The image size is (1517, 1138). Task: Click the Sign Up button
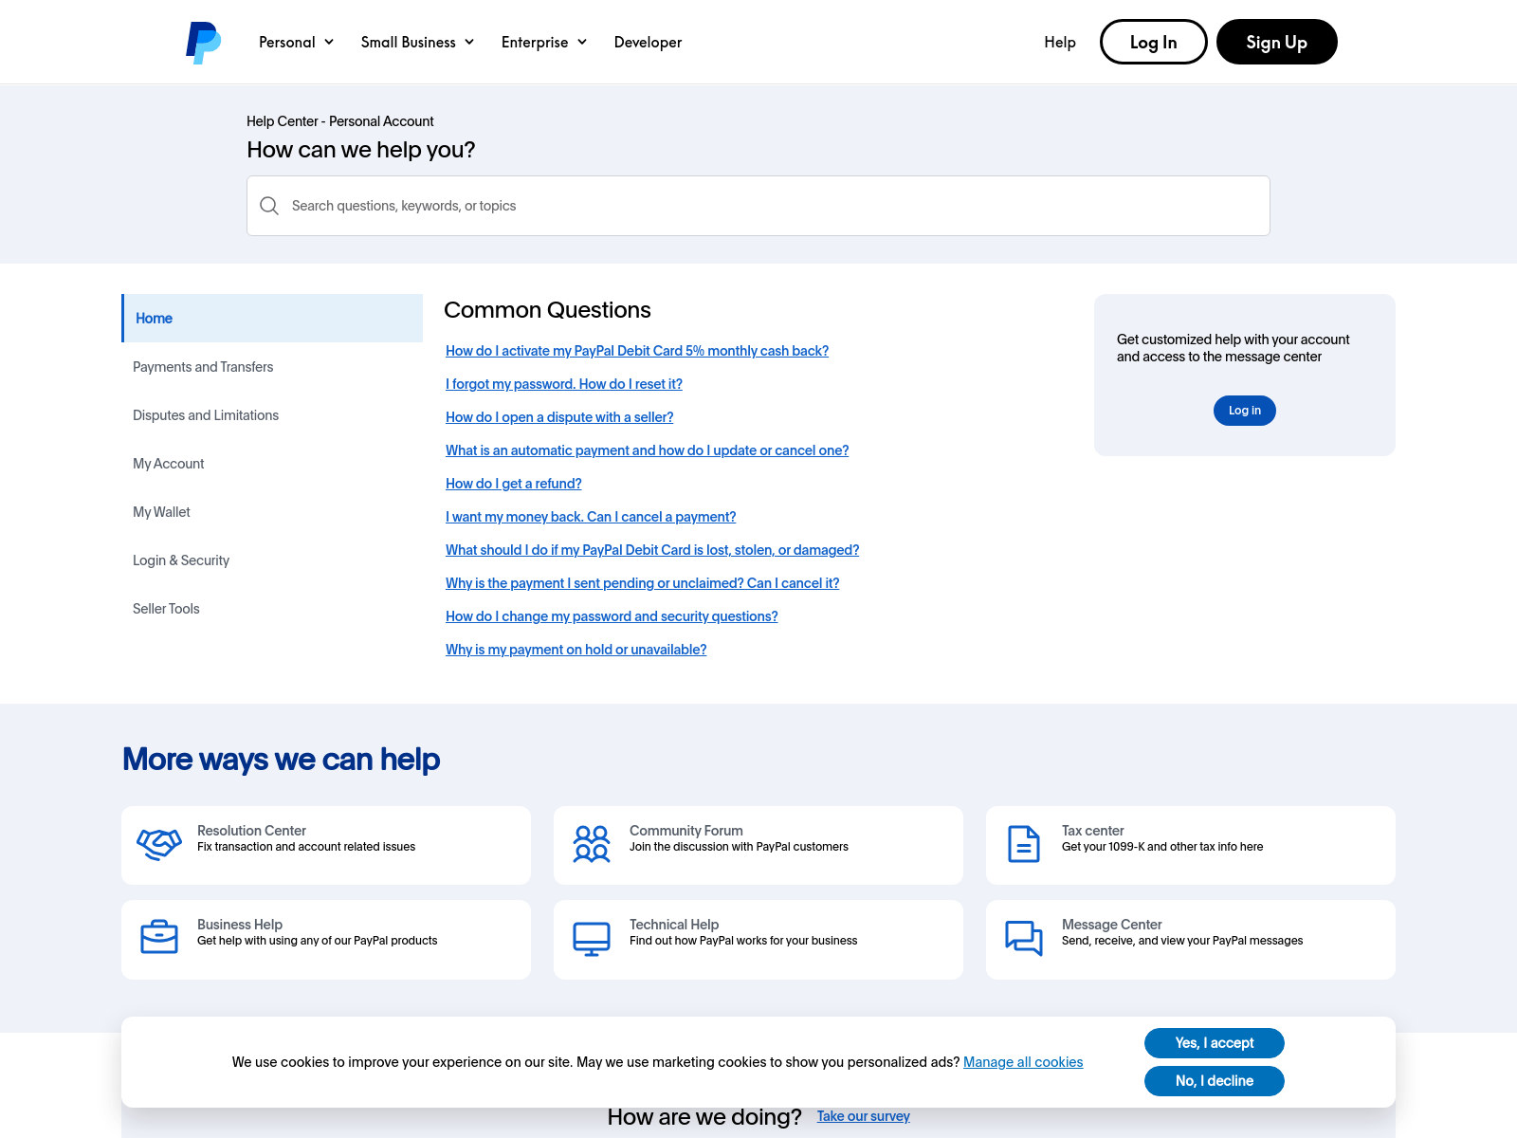(1277, 42)
